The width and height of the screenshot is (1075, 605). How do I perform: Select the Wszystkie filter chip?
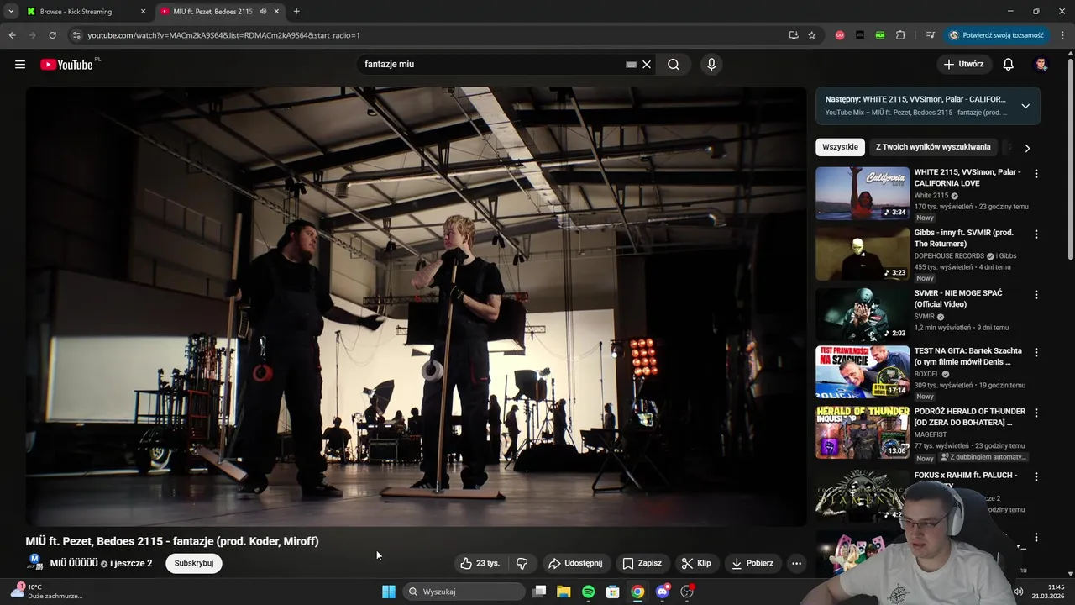[x=840, y=147]
